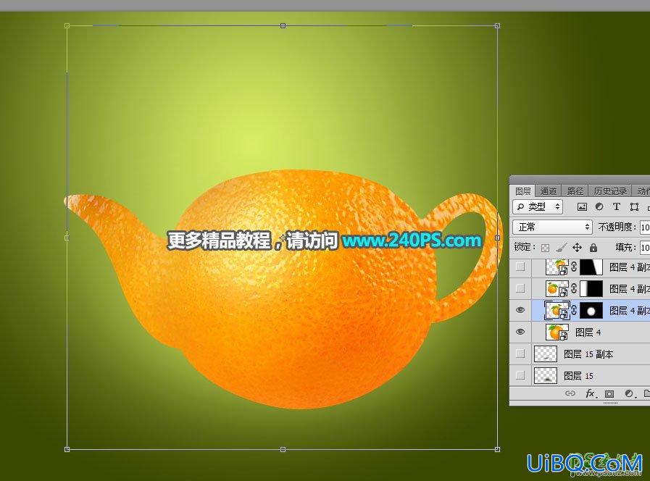Click the bottom-right transform handle
This screenshot has width=650, height=481.
(497, 449)
